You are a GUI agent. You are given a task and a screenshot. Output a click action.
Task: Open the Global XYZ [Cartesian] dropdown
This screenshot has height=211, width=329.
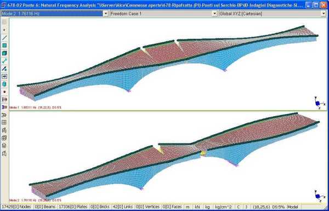click(x=324, y=14)
